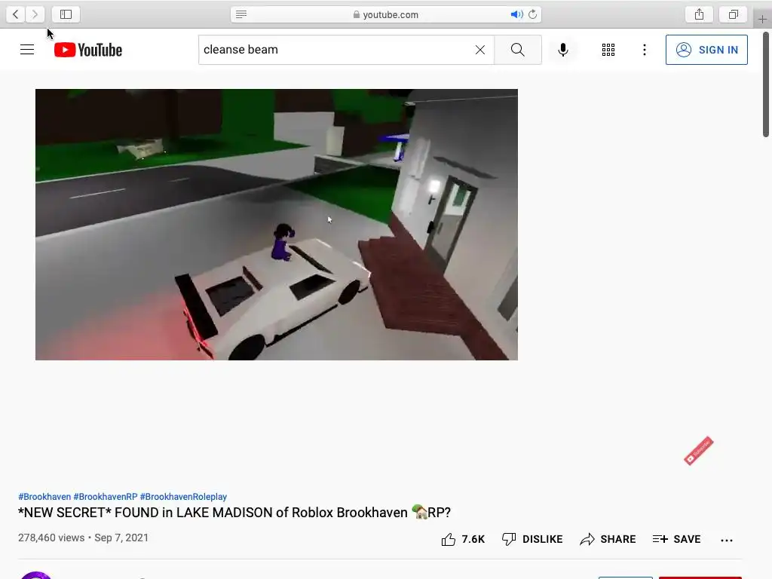Open Reader view icon in address bar
This screenshot has width=772, height=579.
pyautogui.click(x=241, y=14)
